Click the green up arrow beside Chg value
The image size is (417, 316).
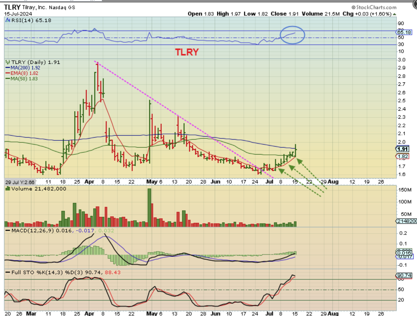[394, 14]
